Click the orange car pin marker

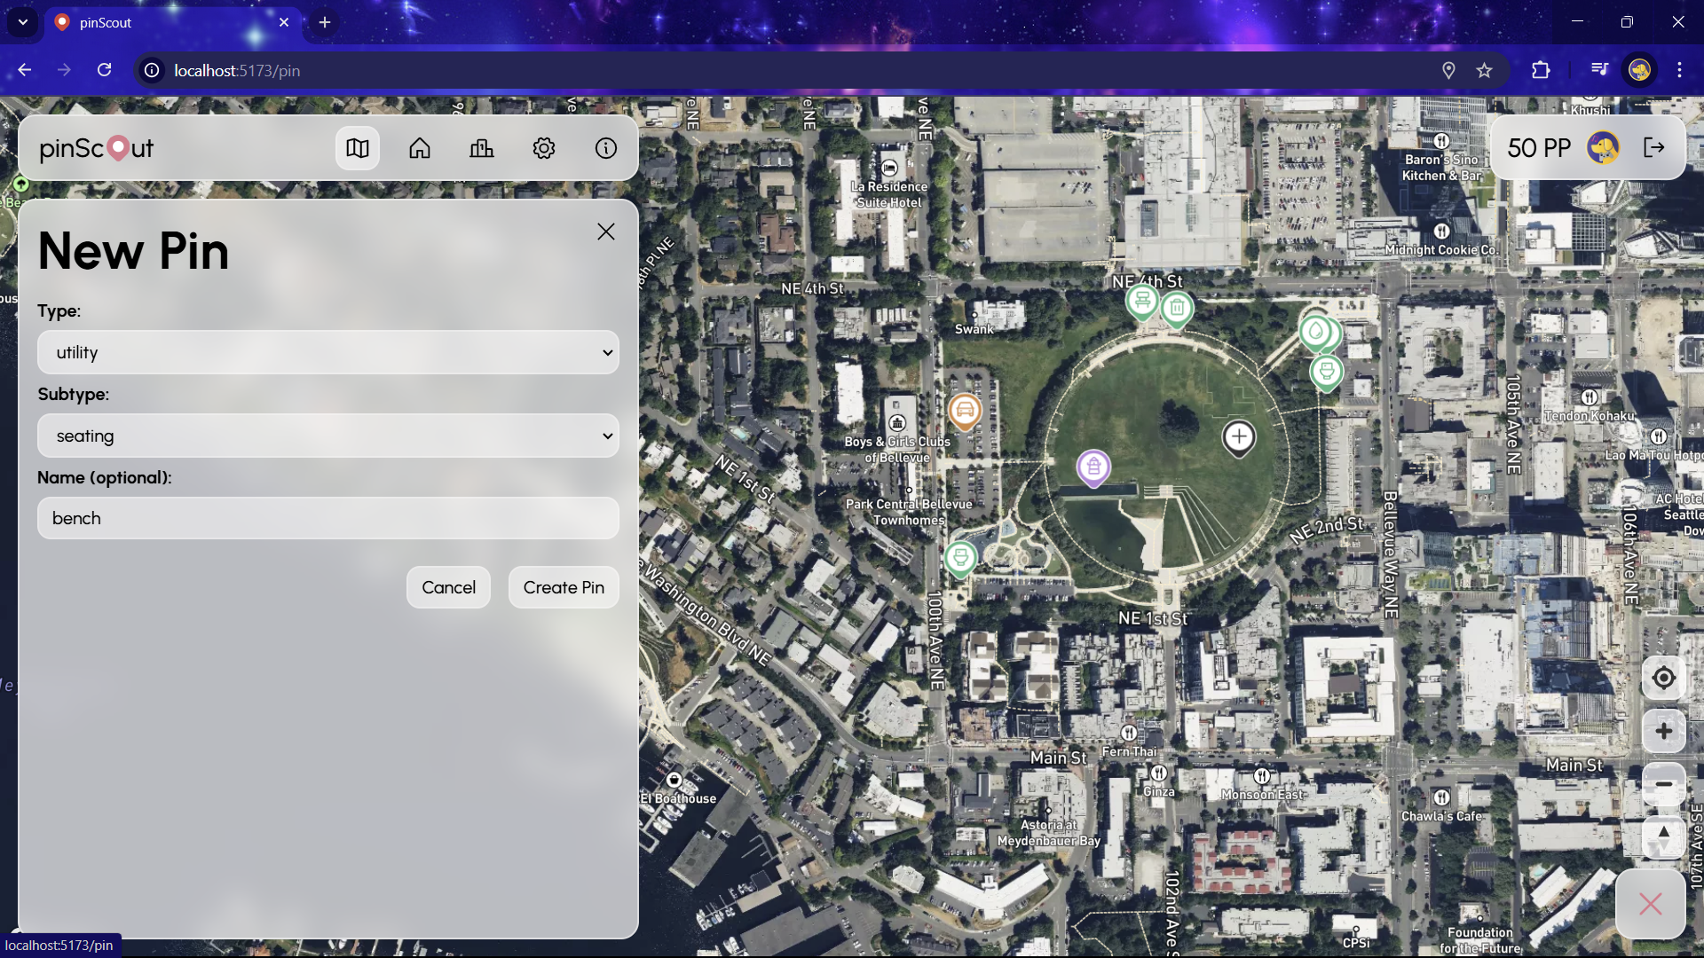(x=965, y=411)
